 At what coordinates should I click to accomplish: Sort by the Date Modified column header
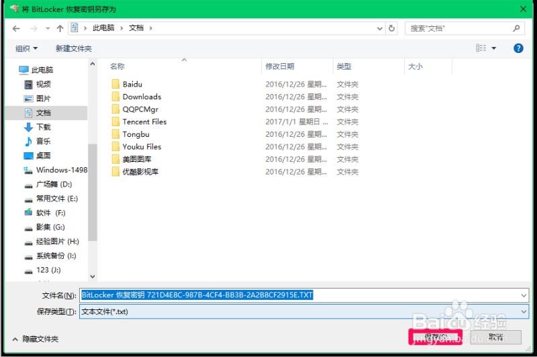coord(280,66)
